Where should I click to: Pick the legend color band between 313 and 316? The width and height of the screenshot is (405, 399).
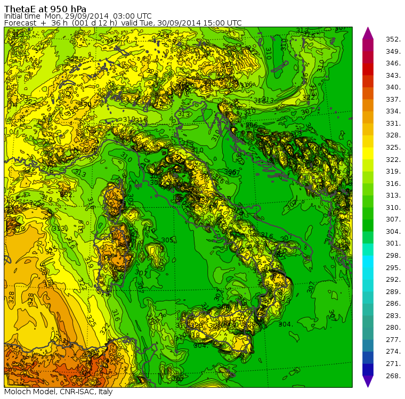368,190
